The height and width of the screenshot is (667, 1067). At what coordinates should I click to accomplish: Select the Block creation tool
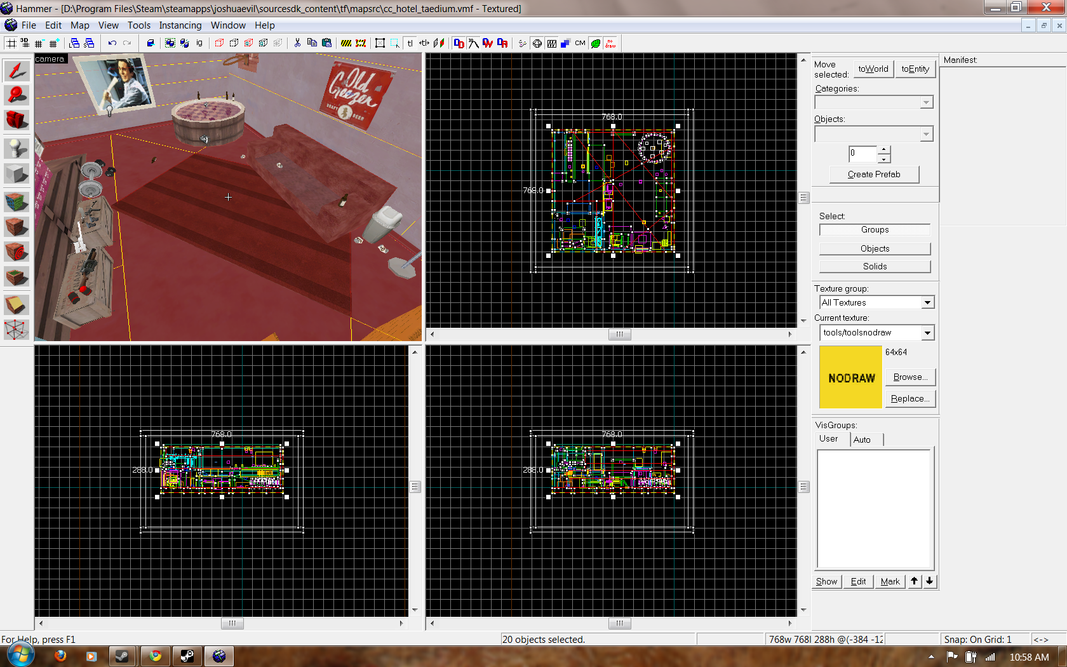[x=17, y=173]
